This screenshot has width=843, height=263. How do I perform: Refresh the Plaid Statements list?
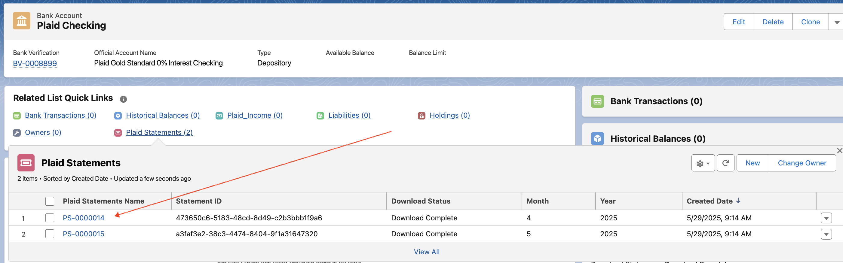click(x=725, y=163)
